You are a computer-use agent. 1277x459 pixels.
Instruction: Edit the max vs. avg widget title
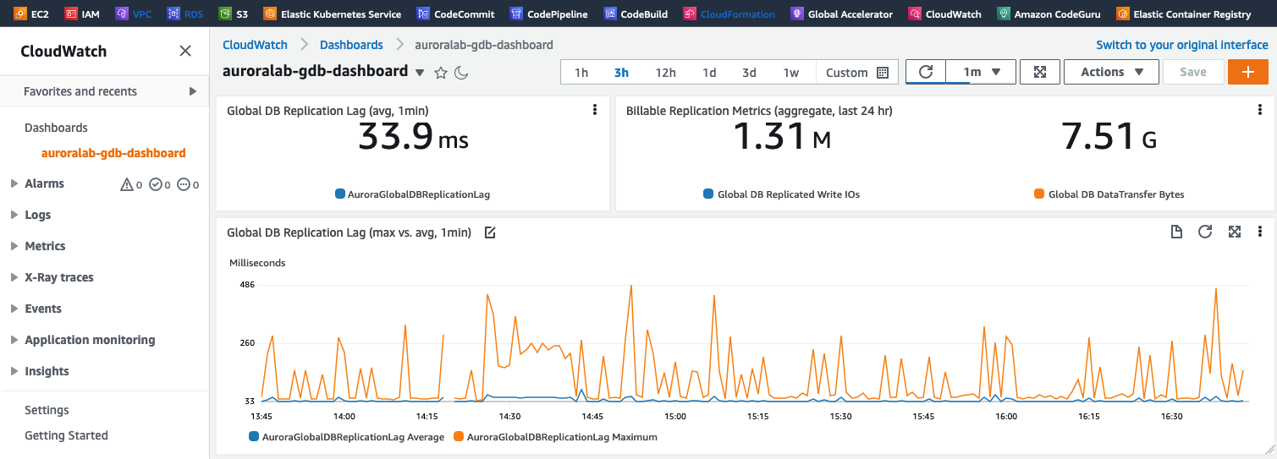(490, 232)
